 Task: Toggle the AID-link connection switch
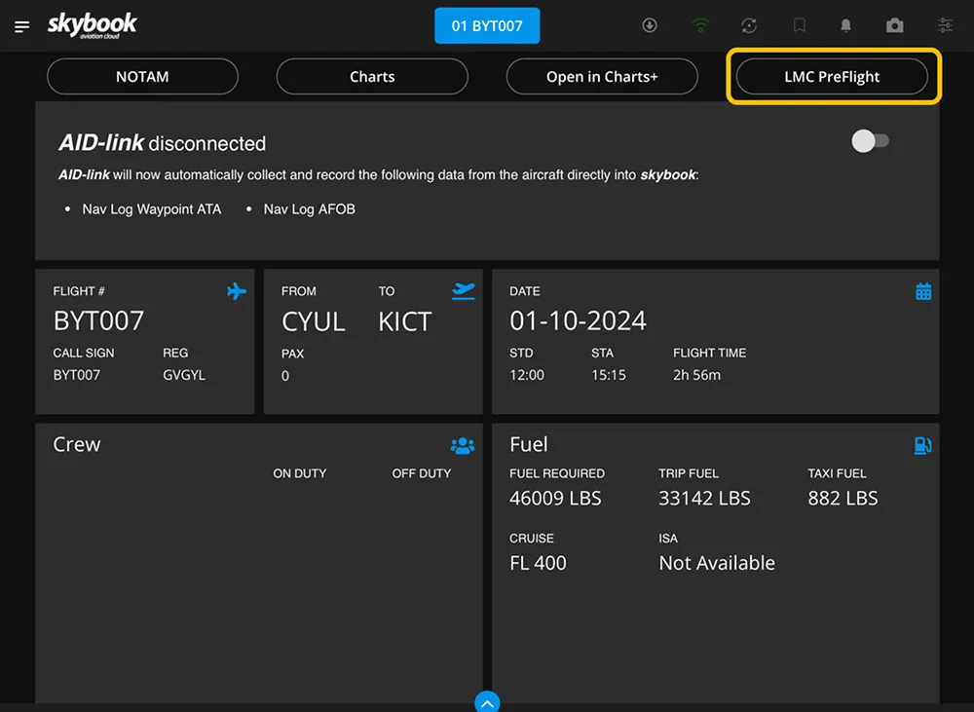pos(870,141)
